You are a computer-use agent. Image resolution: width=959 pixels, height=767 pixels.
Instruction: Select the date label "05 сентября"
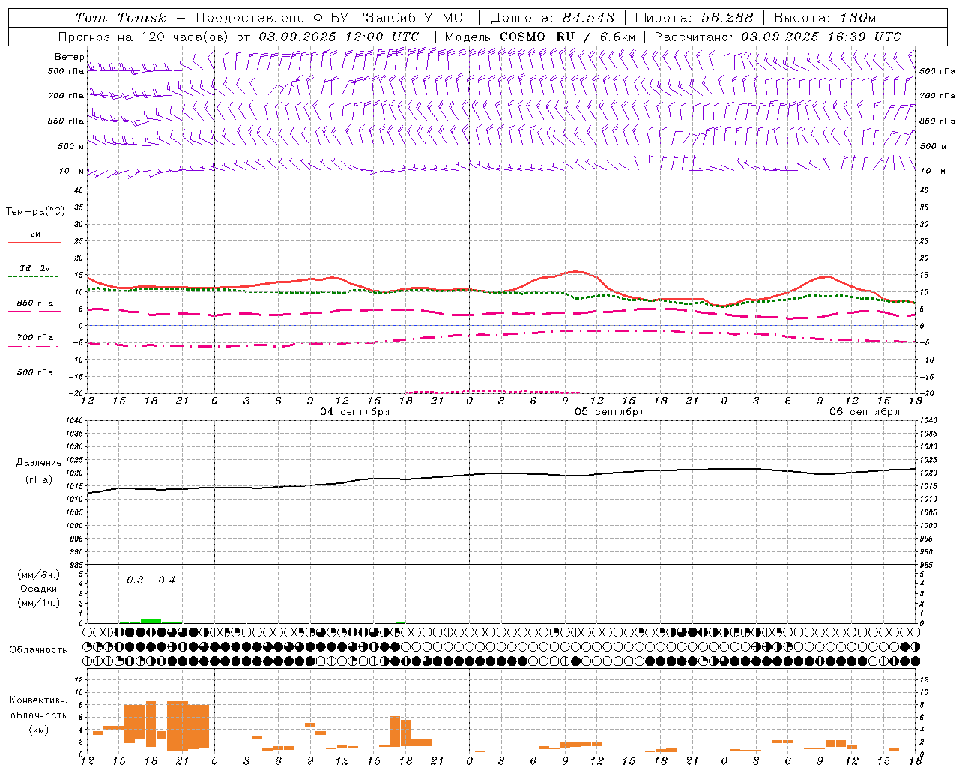coord(610,412)
